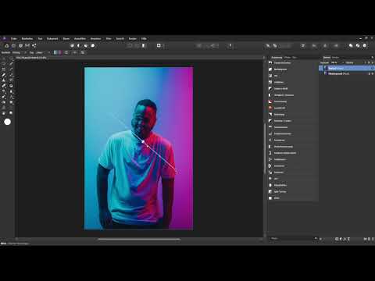The height and width of the screenshot is (281, 375).
Task: Switch to the Liquify persona icon
Action: tap(13, 45)
